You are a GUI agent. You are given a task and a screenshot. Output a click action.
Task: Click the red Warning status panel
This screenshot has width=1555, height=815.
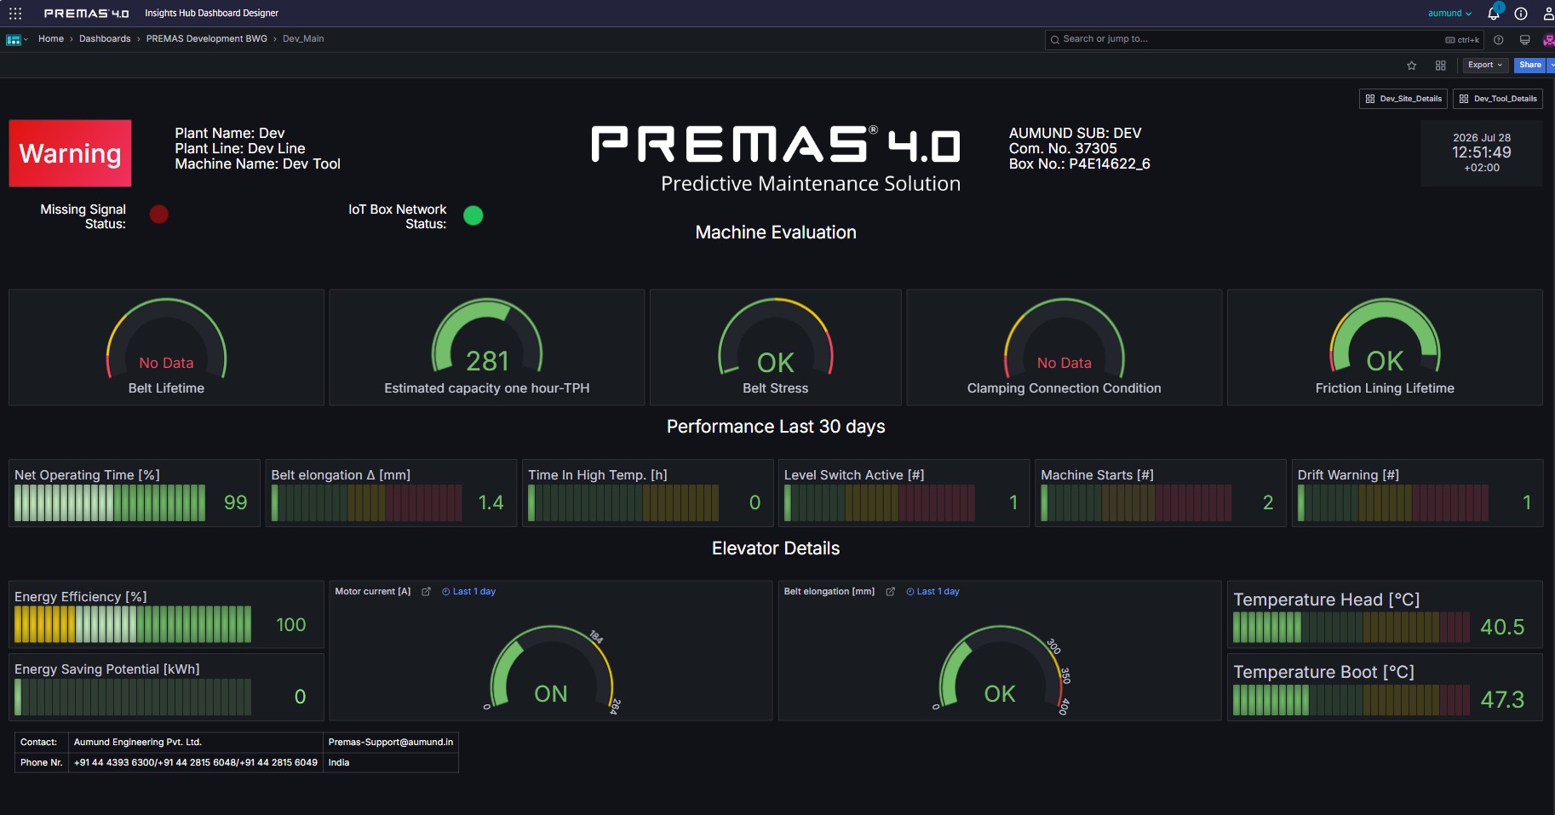(70, 153)
